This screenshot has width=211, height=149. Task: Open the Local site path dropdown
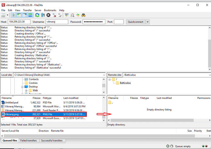104,75
